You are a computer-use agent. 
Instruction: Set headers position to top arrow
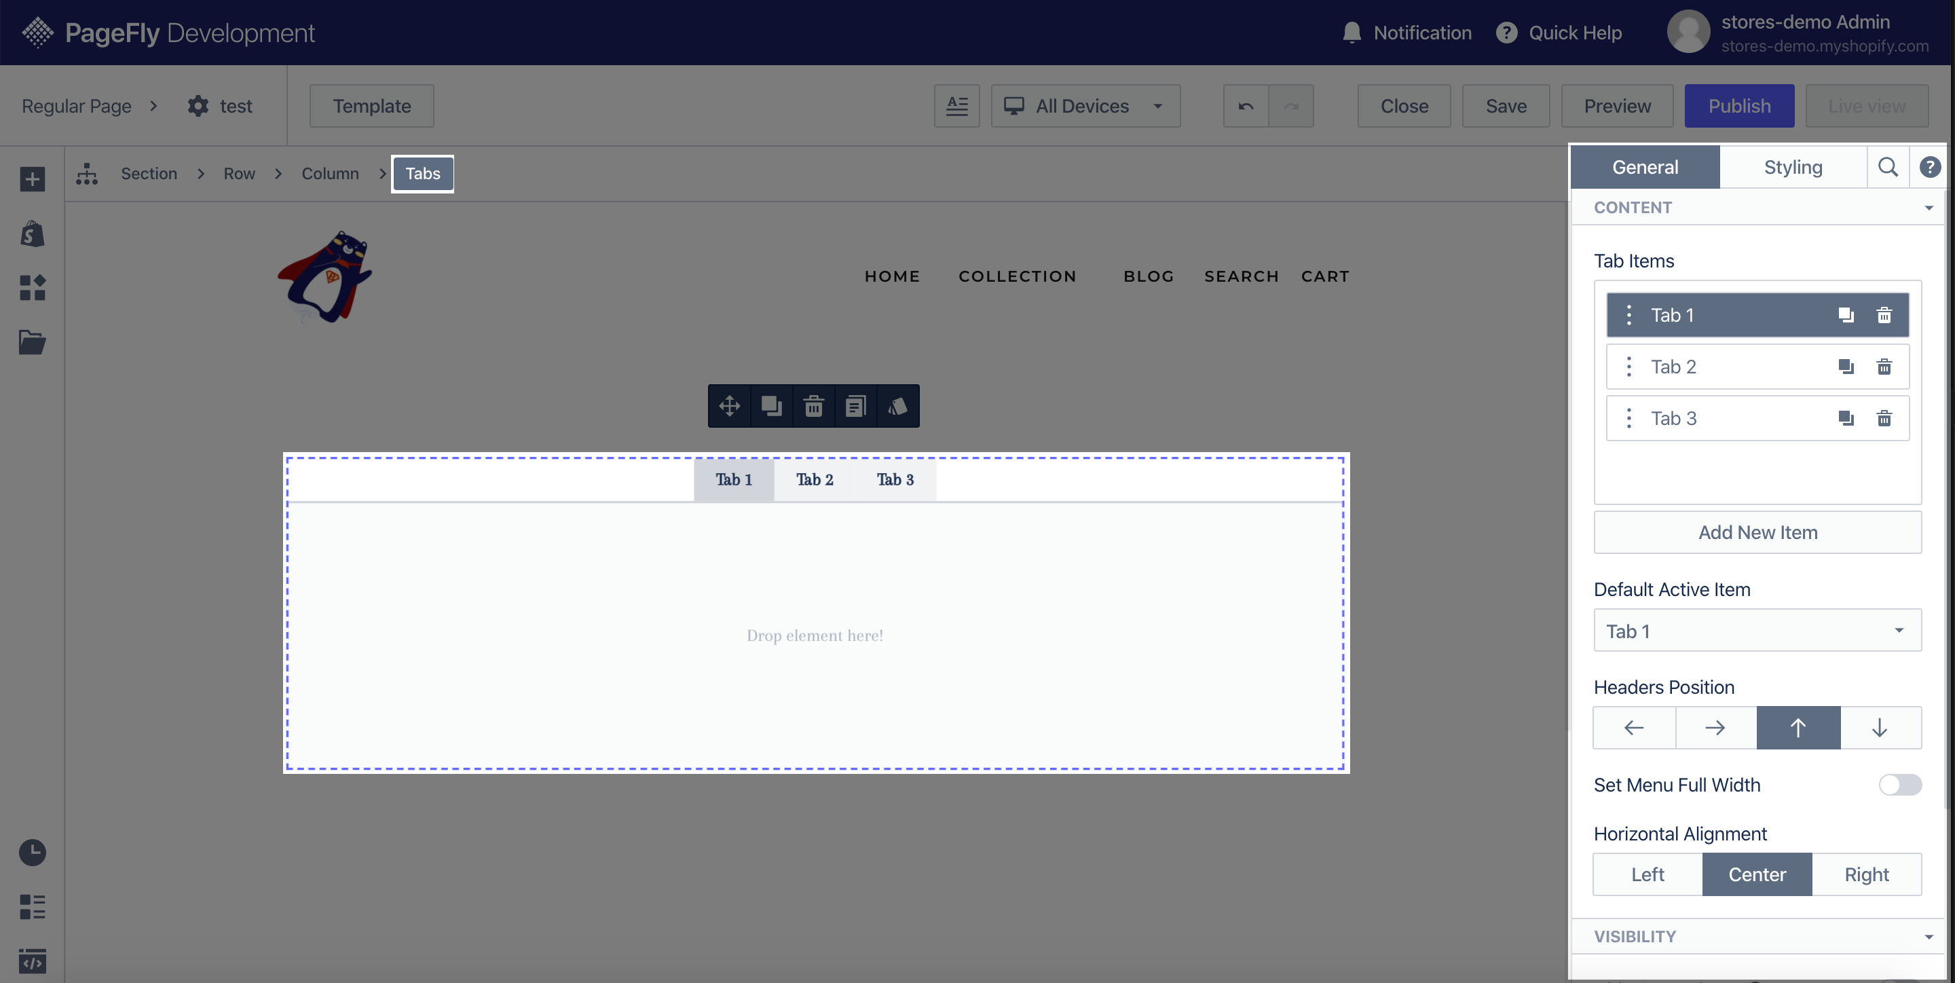[x=1798, y=728]
